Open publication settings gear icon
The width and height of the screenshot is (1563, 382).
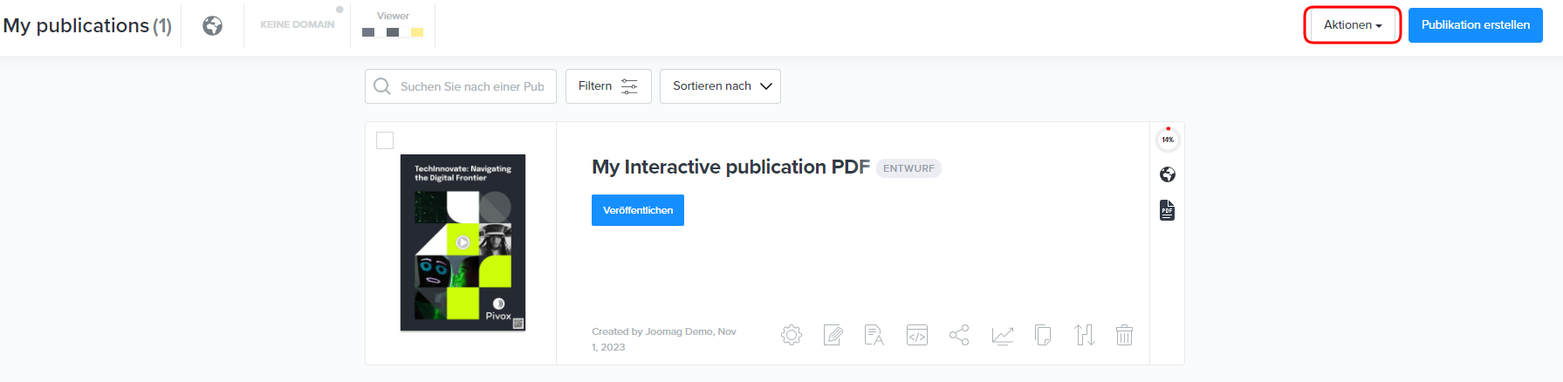coord(792,335)
